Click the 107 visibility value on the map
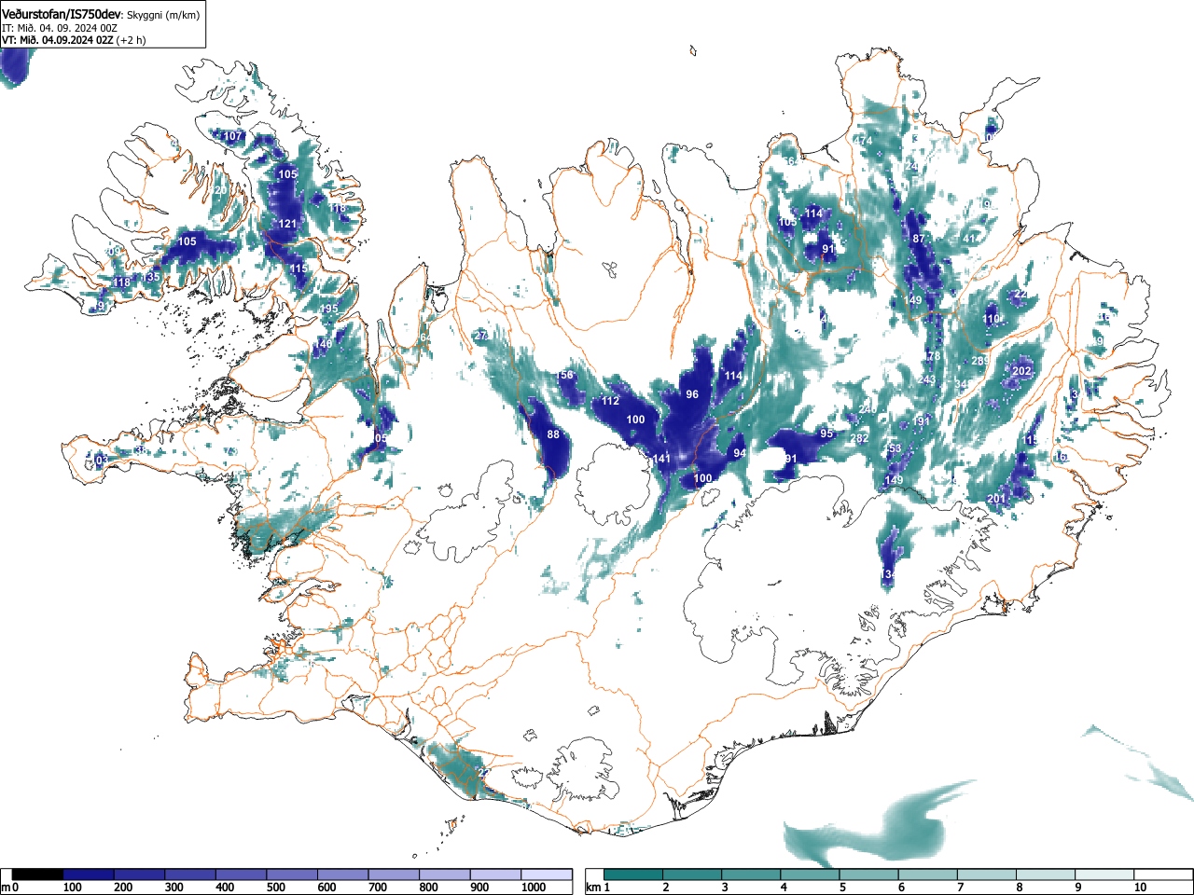The width and height of the screenshot is (1194, 895). pyautogui.click(x=233, y=136)
